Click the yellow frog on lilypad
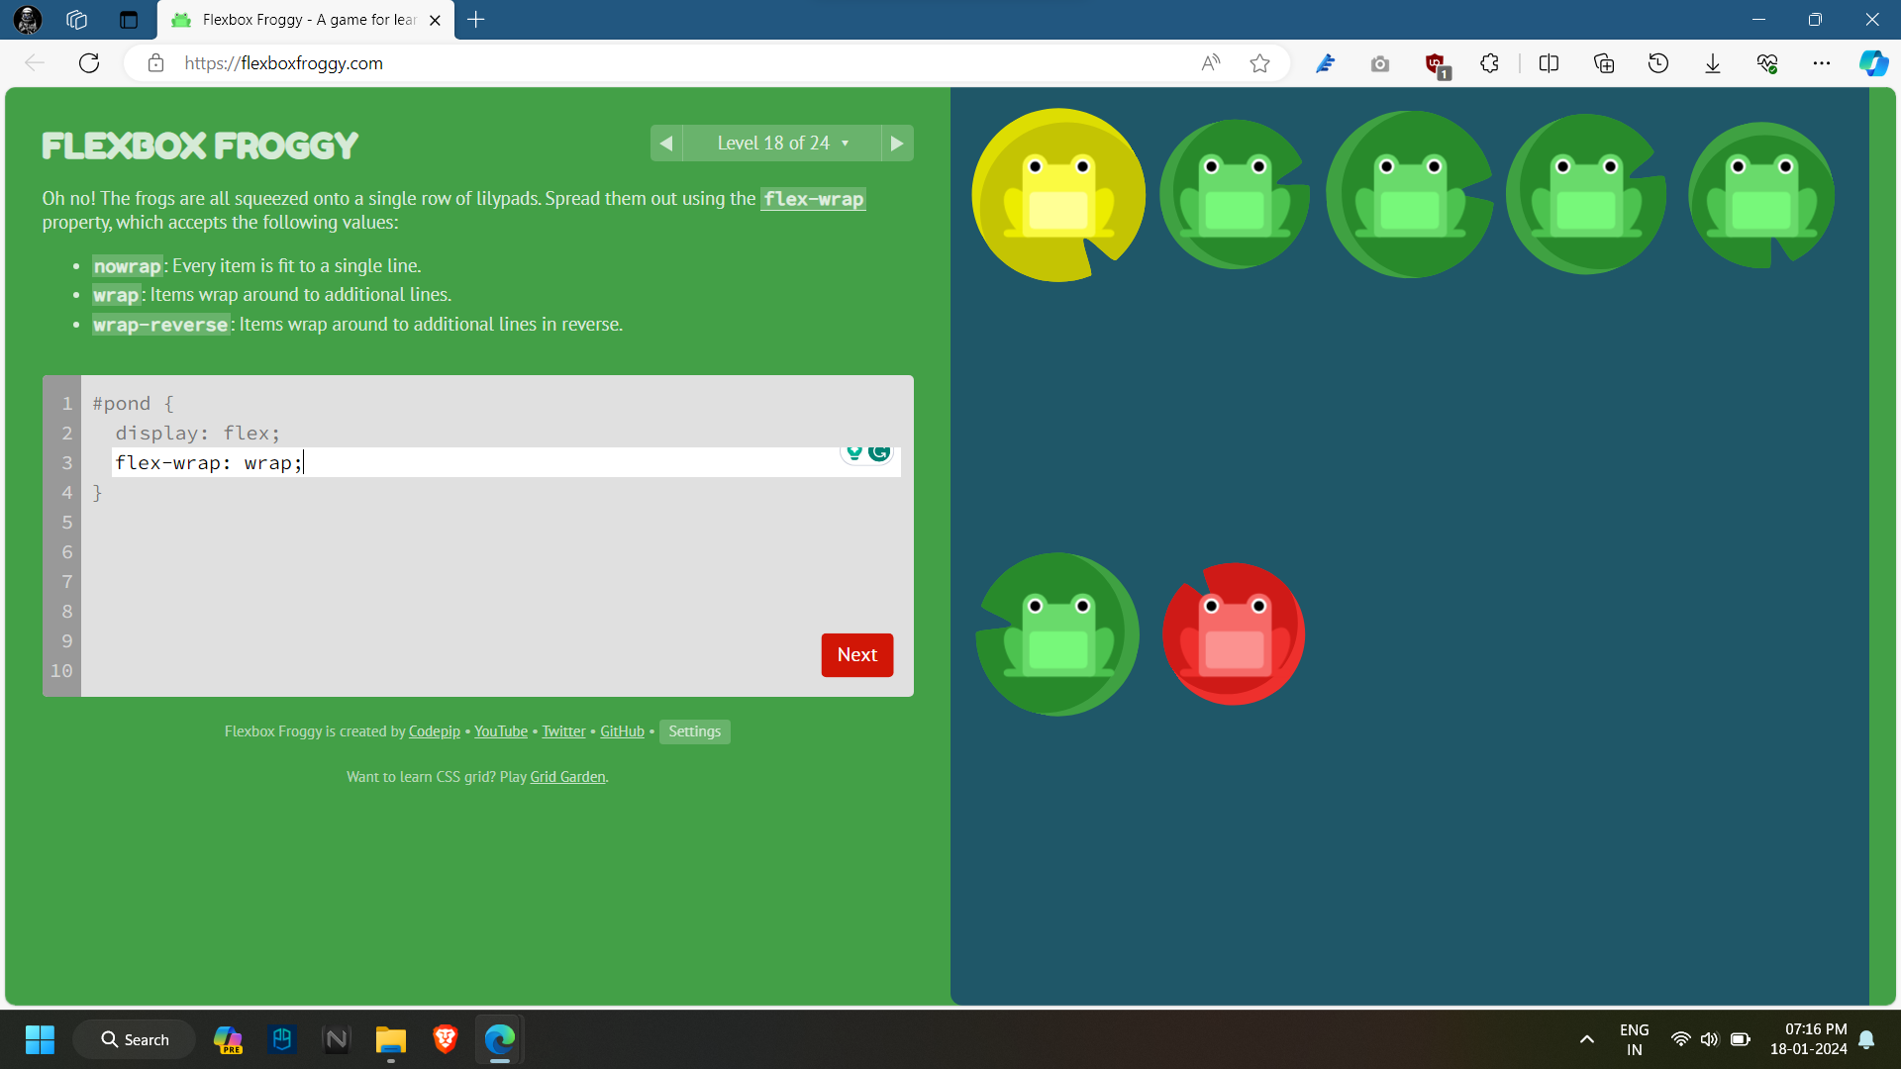 coord(1057,195)
